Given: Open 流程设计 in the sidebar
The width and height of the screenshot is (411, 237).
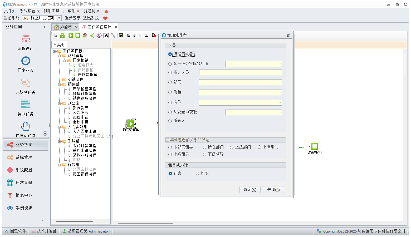Looking at the screenshot, I should point(26,42).
